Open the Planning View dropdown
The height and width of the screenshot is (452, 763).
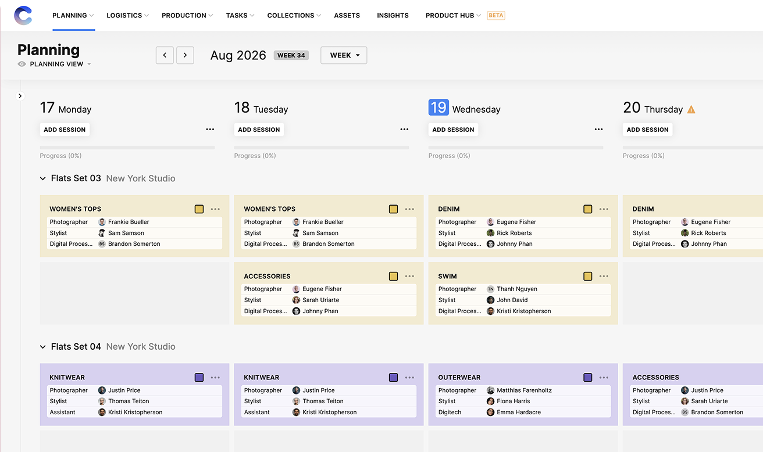pyautogui.click(x=61, y=64)
